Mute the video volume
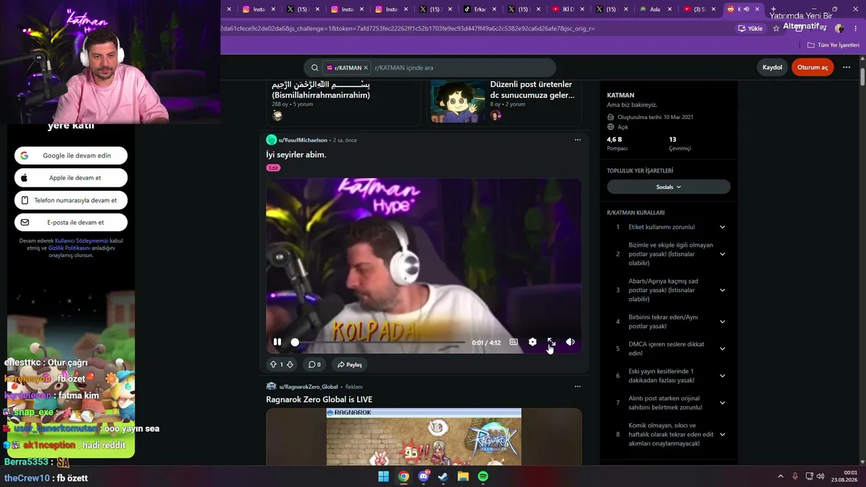866x487 pixels. click(x=570, y=342)
